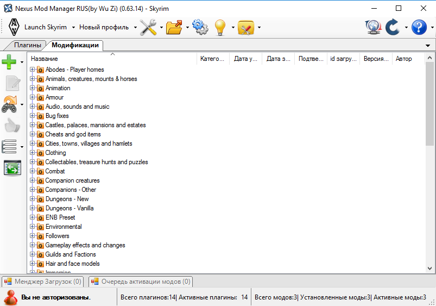
Task: Open dropdown arrow beside the refresh arrow icon
Action: tap(406, 27)
